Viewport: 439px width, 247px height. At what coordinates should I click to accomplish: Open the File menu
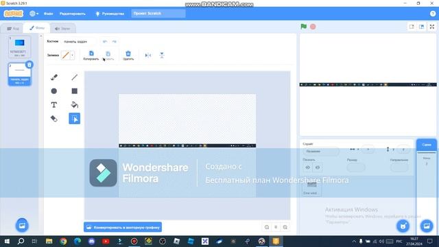tap(49, 14)
